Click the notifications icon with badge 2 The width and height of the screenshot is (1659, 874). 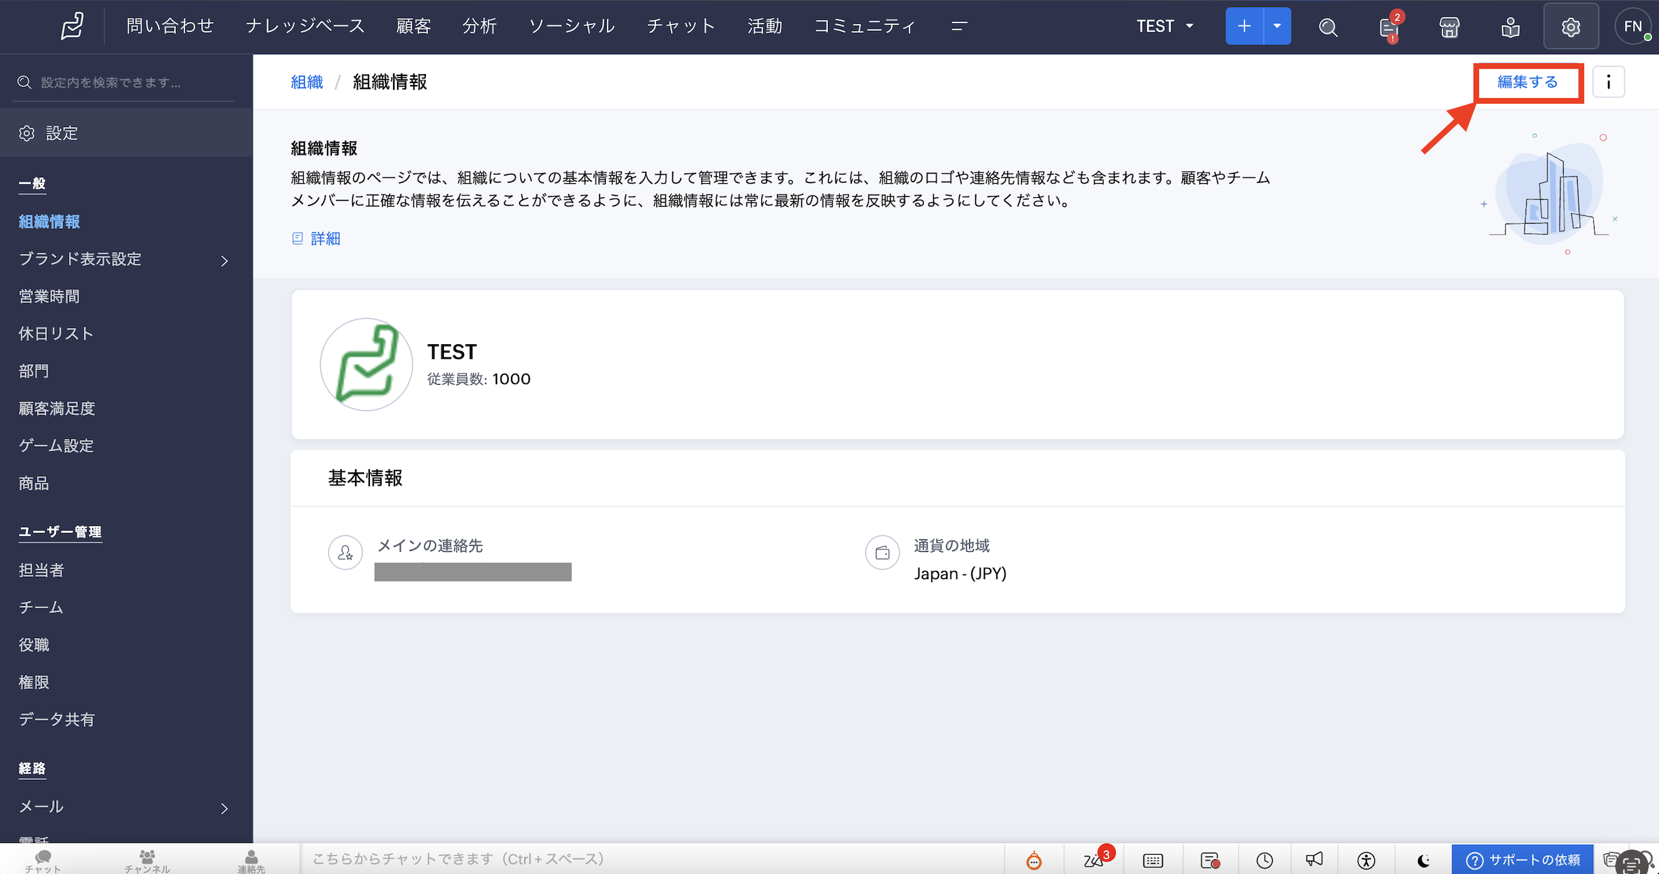[1389, 28]
